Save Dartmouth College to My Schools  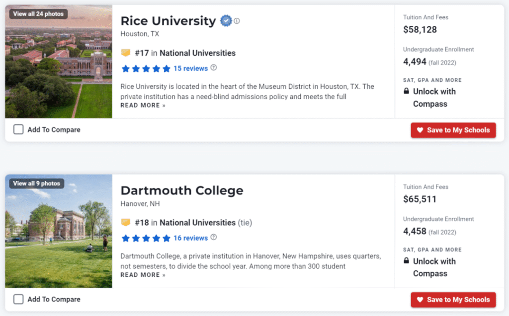[453, 300]
